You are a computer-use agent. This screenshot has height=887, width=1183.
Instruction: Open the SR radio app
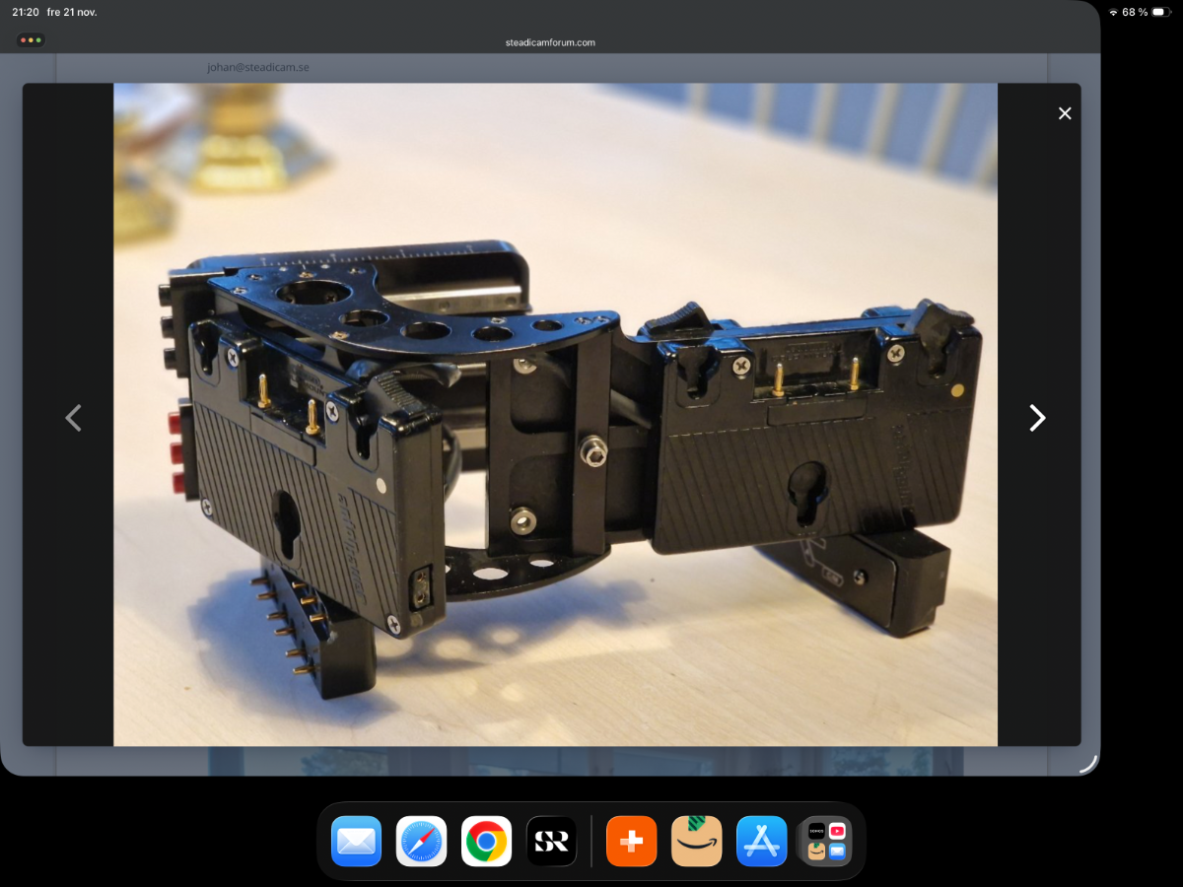[x=551, y=841]
